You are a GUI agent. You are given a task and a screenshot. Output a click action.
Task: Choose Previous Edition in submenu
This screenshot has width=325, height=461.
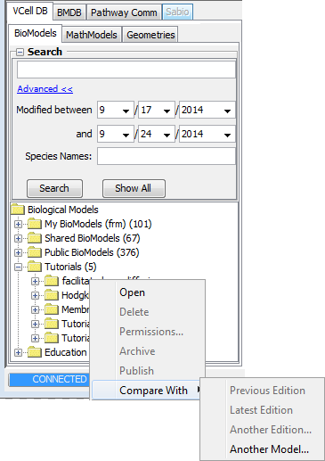[x=263, y=391]
